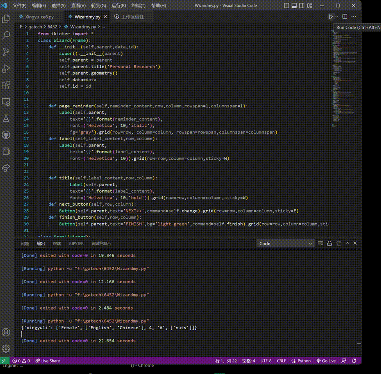The image size is (381, 374).
Task: Switch to the 终端 panel tab
Action: [x=57, y=243]
